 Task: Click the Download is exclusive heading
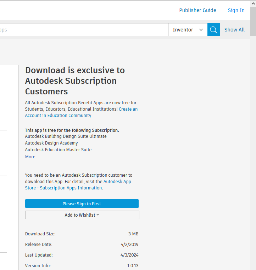point(75,81)
